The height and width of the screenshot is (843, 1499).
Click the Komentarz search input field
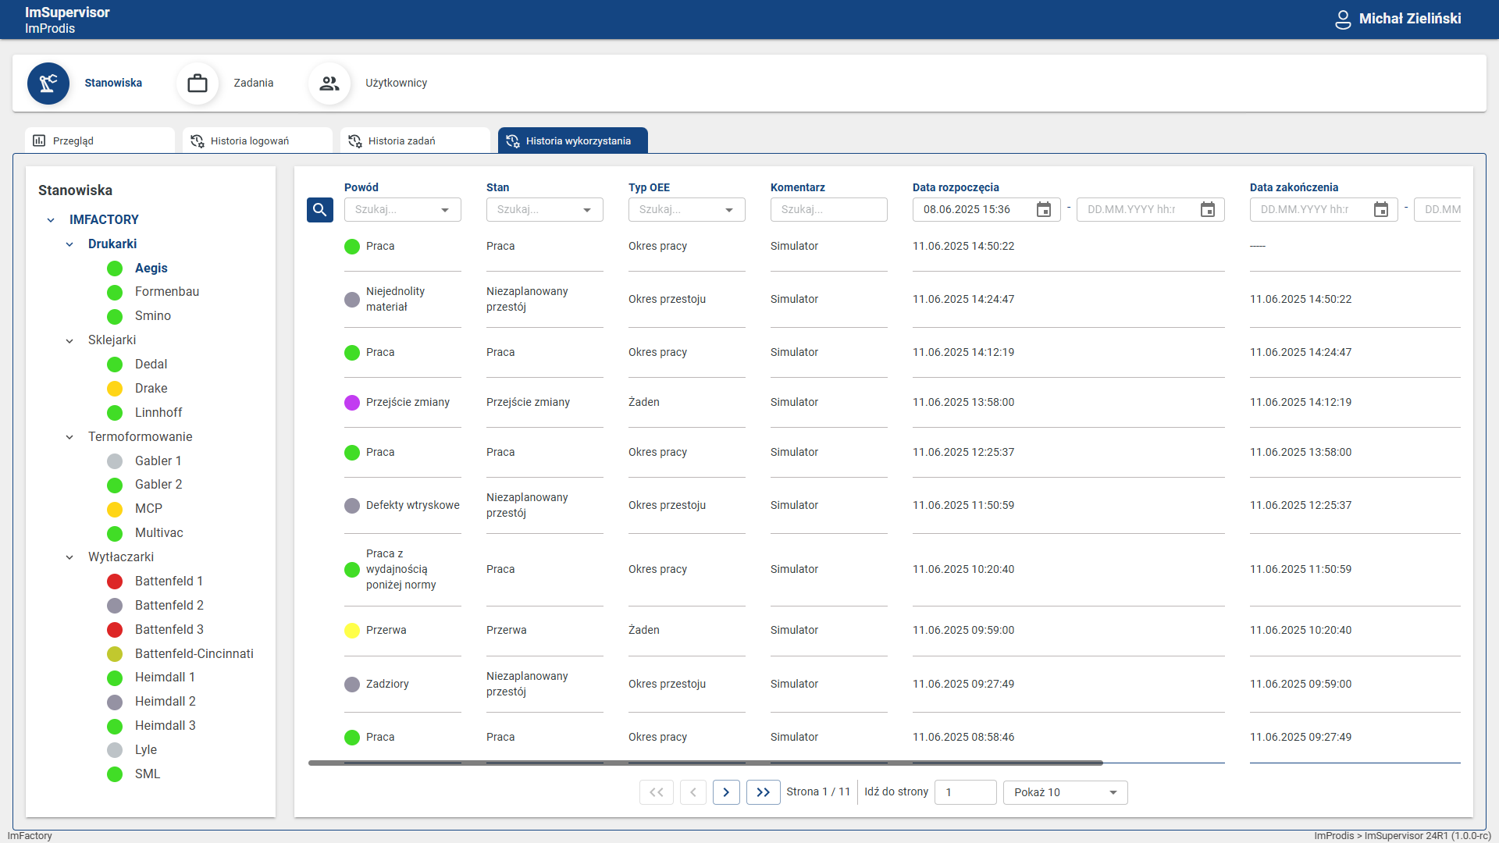coord(828,209)
